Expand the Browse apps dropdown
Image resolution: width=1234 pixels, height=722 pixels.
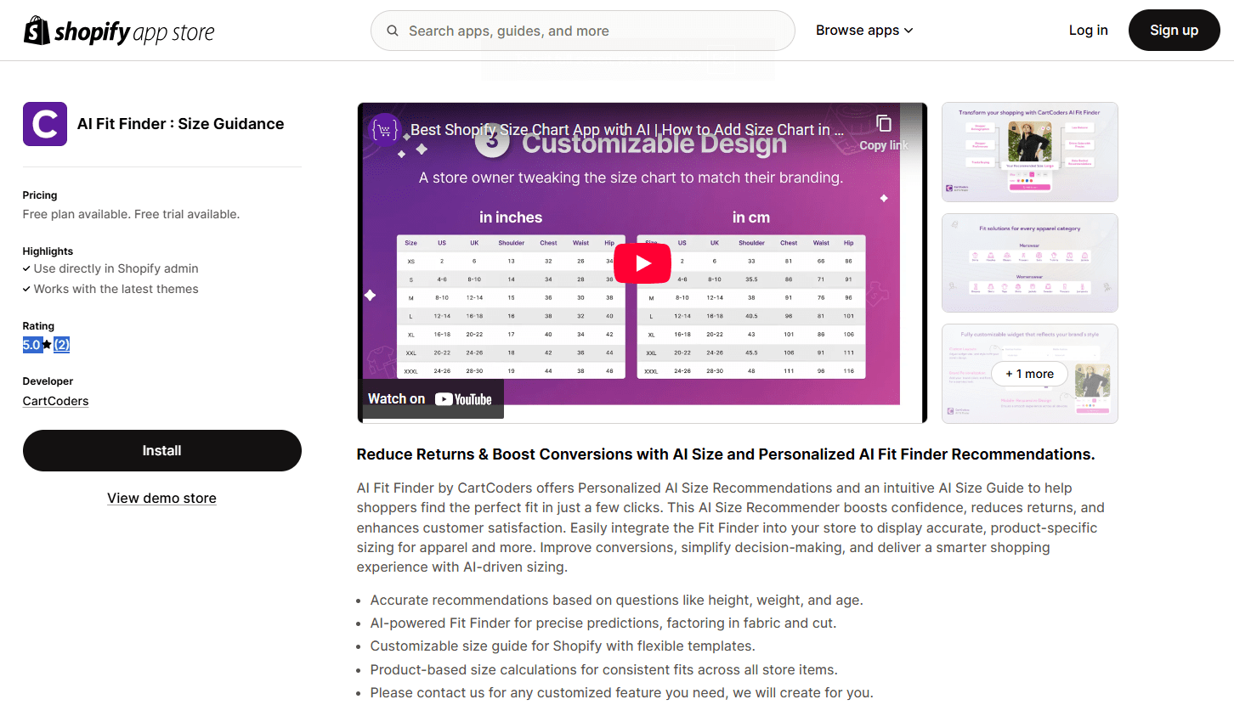(x=864, y=31)
